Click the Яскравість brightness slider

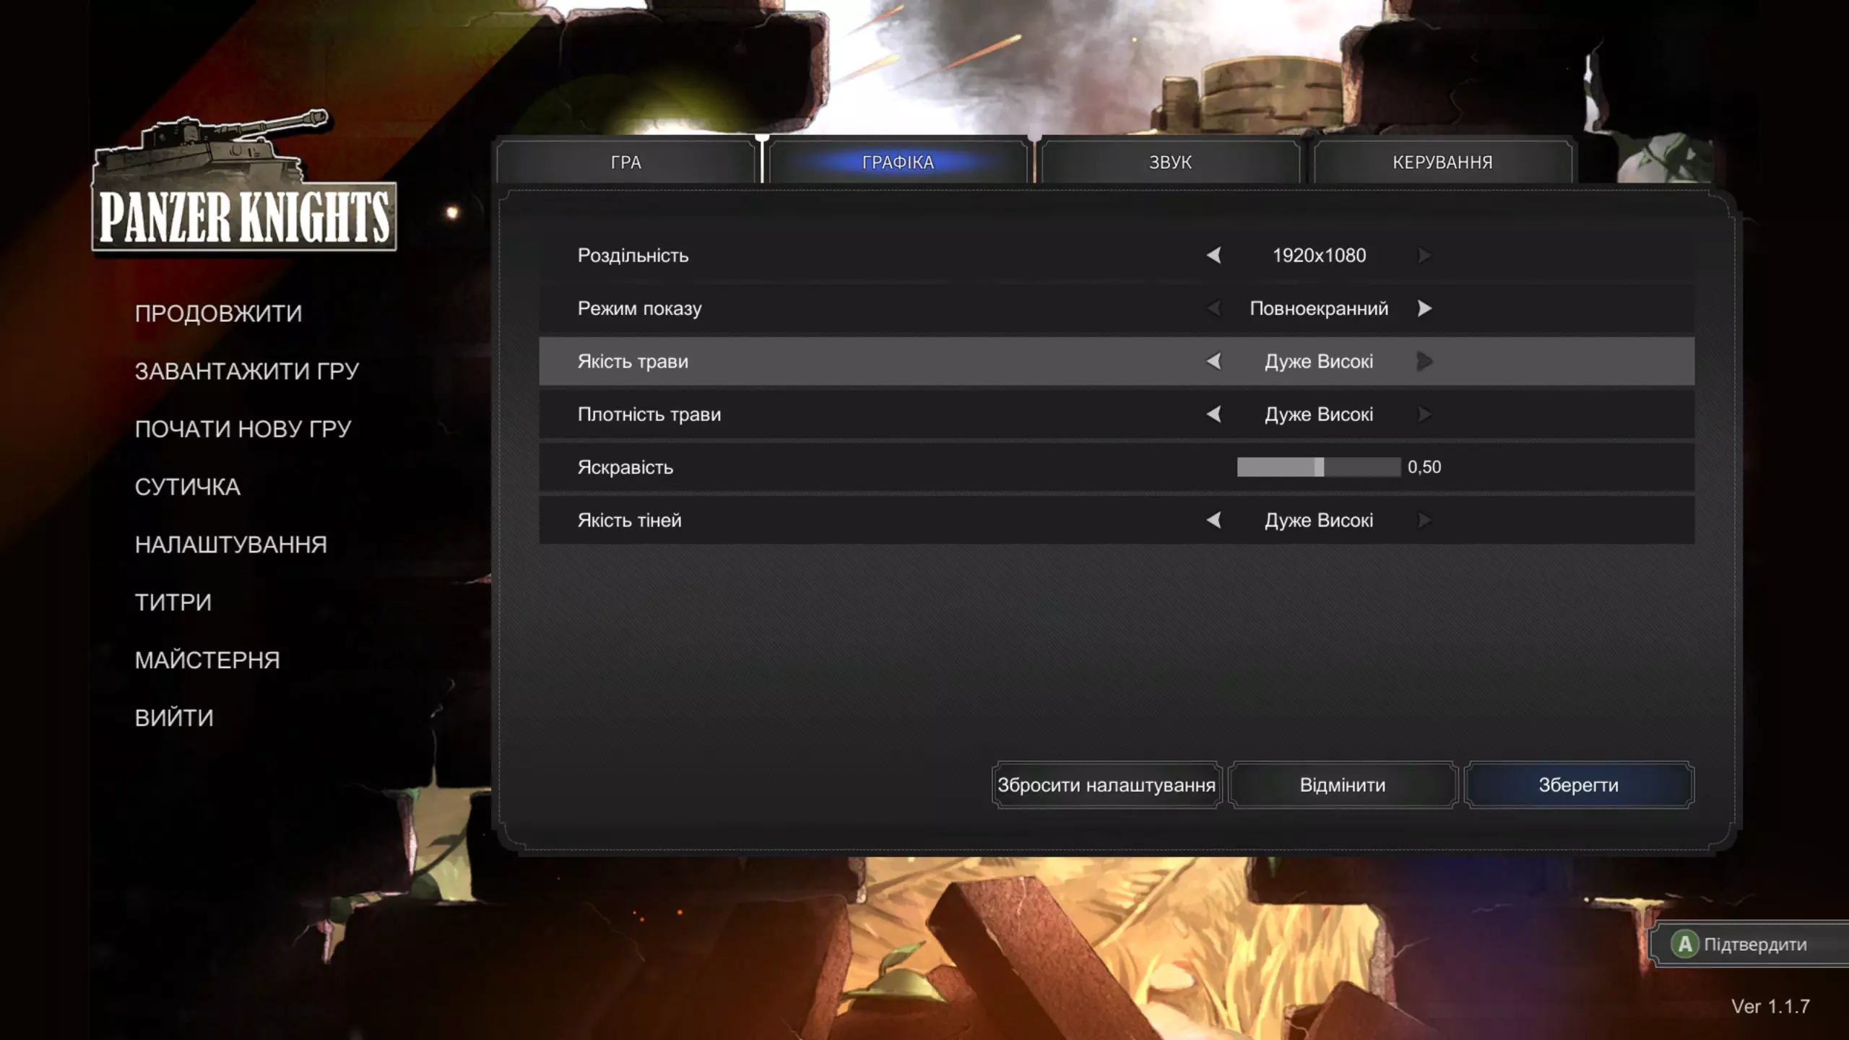pos(1319,467)
